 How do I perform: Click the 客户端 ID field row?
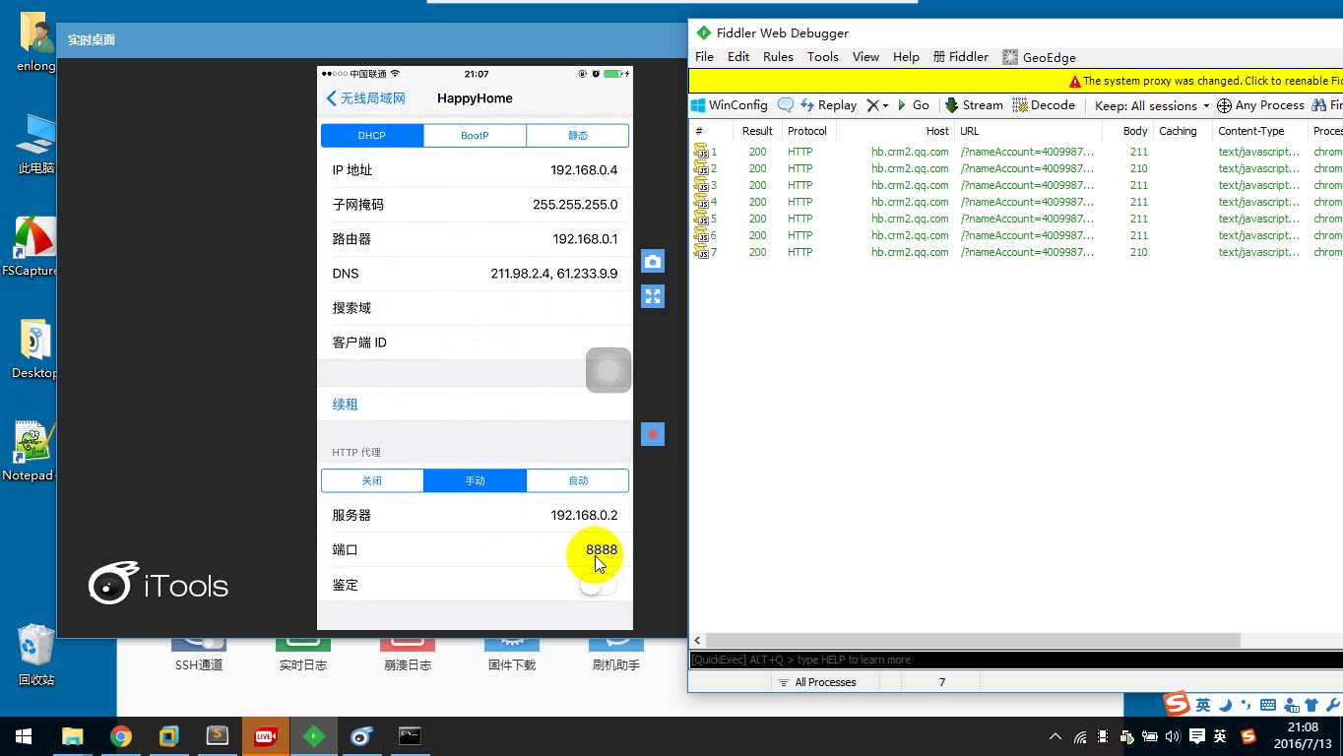(475, 343)
